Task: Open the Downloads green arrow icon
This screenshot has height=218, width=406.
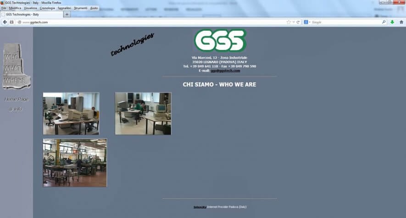Action: tap(392, 22)
